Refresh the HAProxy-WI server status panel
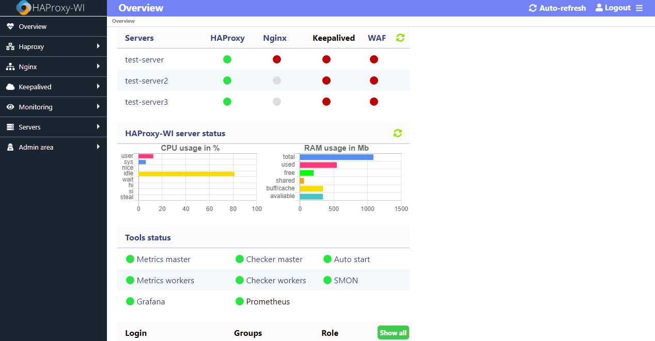655x341 pixels. 398,133
